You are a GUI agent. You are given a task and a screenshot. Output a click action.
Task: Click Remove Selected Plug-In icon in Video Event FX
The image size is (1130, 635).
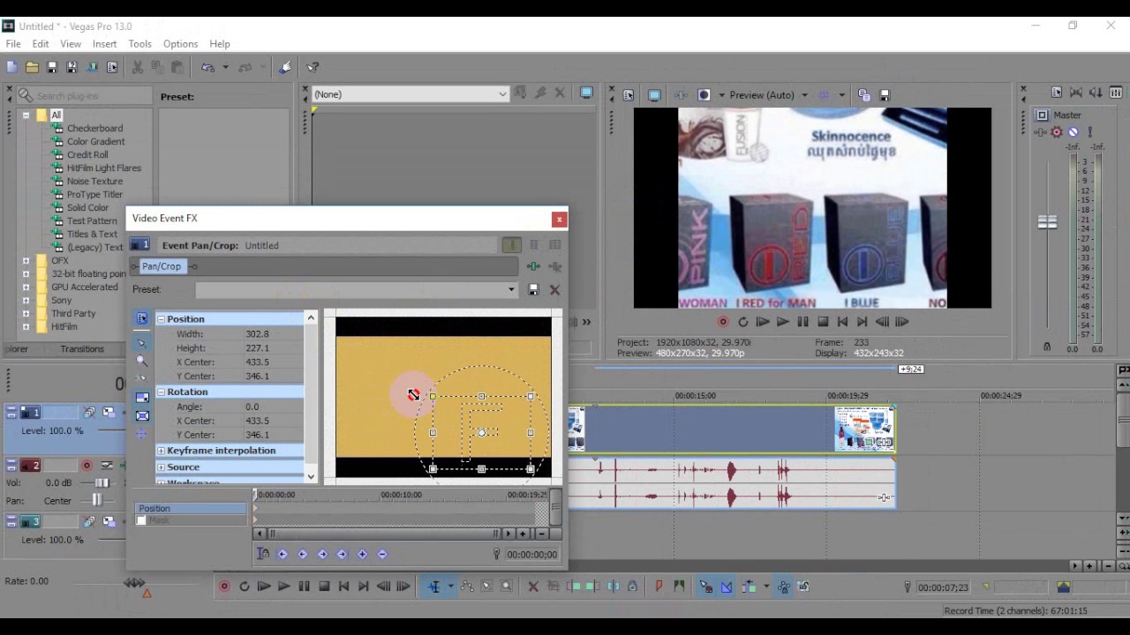pyautogui.click(x=555, y=266)
